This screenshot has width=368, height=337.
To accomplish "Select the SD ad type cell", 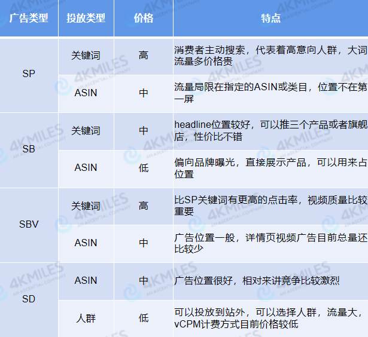I will pos(29,299).
